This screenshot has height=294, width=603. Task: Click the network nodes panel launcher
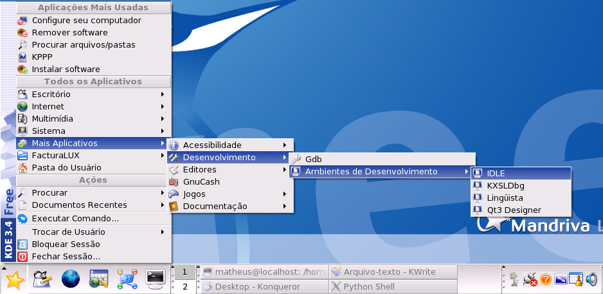click(x=127, y=280)
